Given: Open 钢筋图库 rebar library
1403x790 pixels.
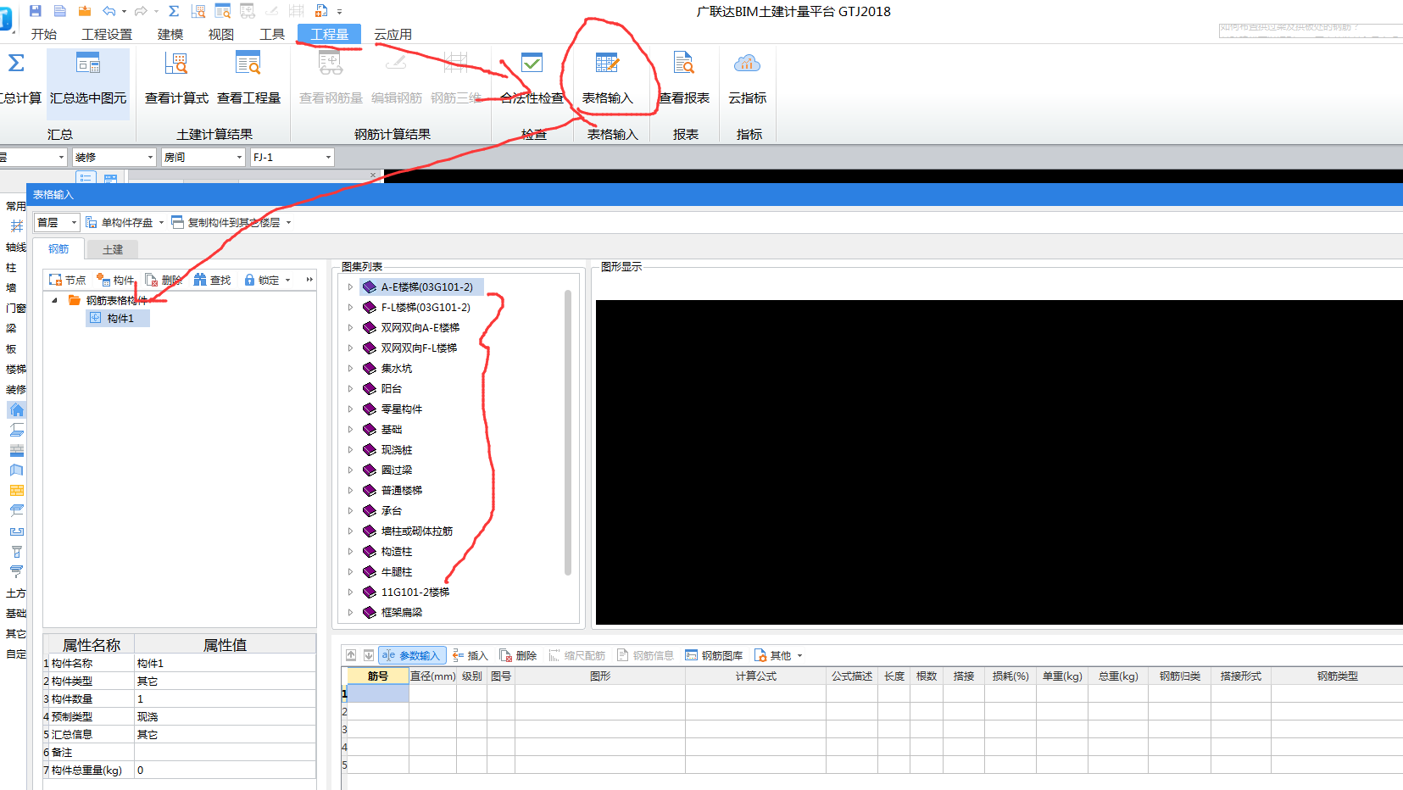Looking at the screenshot, I should coord(714,655).
